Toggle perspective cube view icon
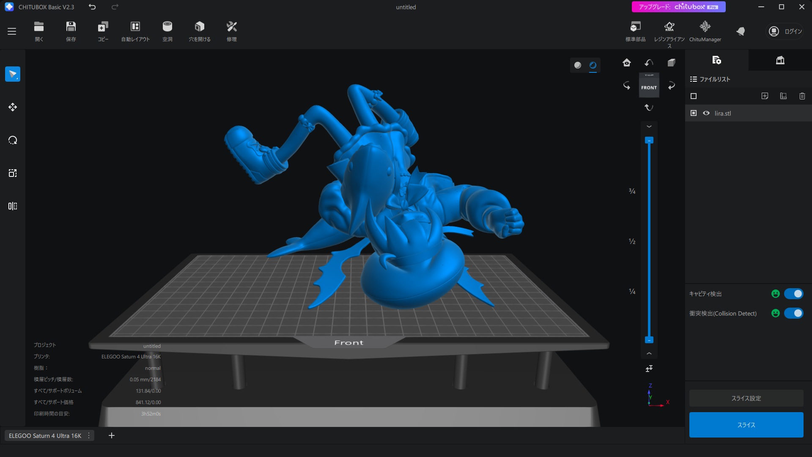The image size is (812, 457). [672, 63]
